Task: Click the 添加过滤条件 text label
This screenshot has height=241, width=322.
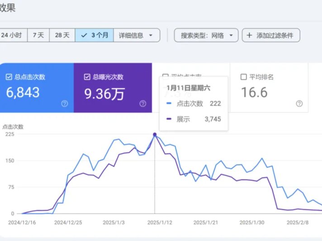Action: pyautogui.click(x=275, y=35)
